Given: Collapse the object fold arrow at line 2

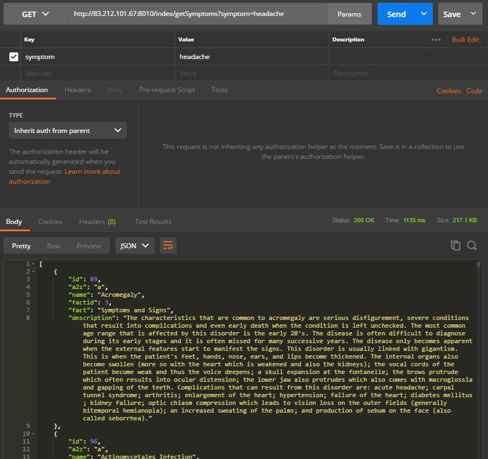Looking at the screenshot, I should (33, 272).
